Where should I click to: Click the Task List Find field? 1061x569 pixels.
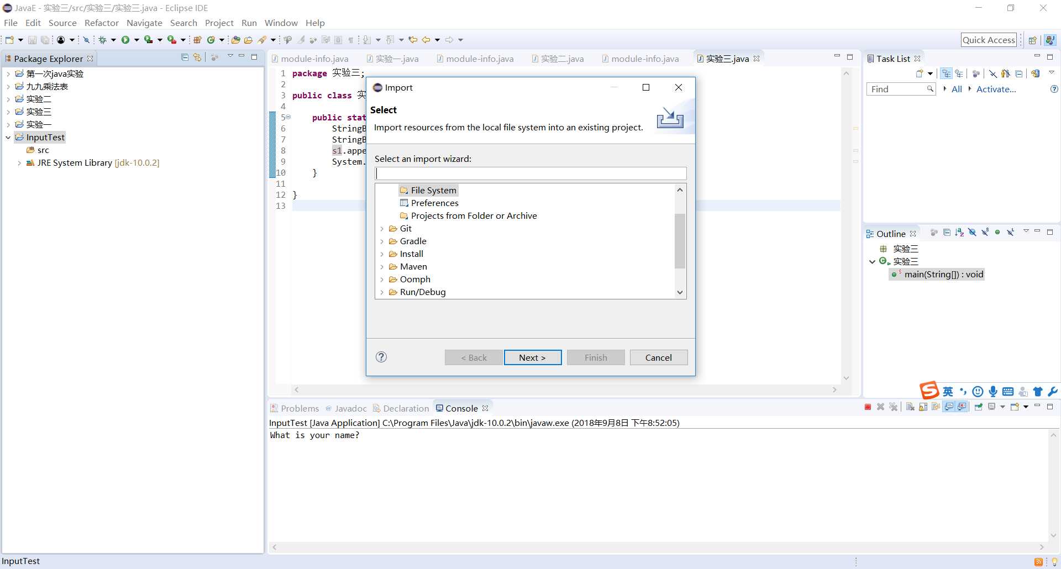coord(901,89)
